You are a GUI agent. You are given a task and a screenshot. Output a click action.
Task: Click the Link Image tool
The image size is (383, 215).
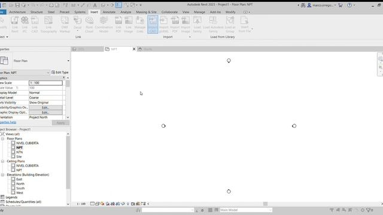click(129, 24)
